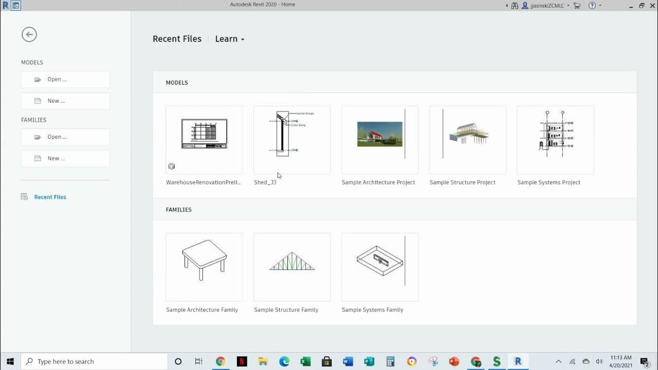
Task: Open Sample Architecture Project thumbnail
Action: tap(380, 140)
